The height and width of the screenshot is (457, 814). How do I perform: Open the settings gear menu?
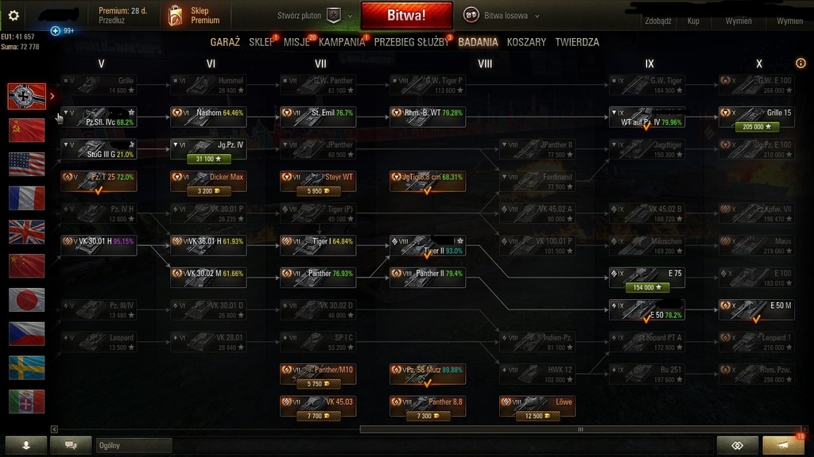tap(14, 16)
